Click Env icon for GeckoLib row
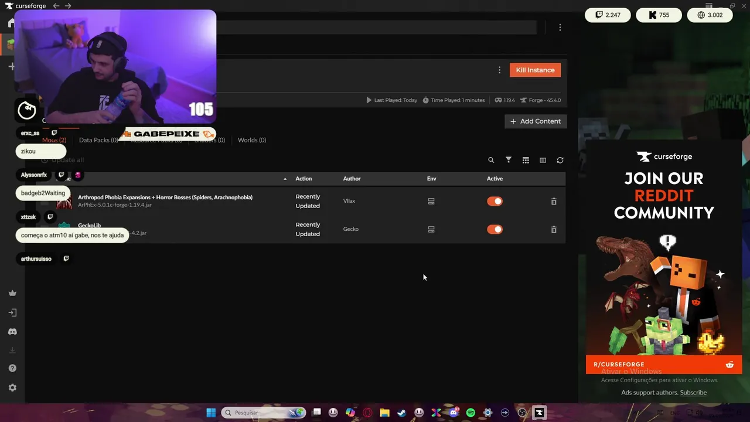This screenshot has width=750, height=422. 431,229
